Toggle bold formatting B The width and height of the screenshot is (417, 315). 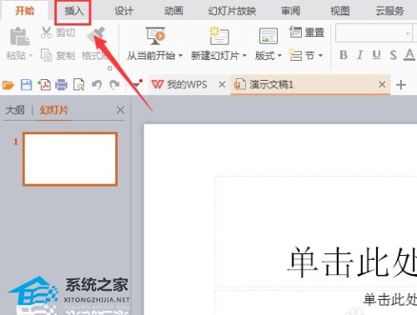point(344,55)
